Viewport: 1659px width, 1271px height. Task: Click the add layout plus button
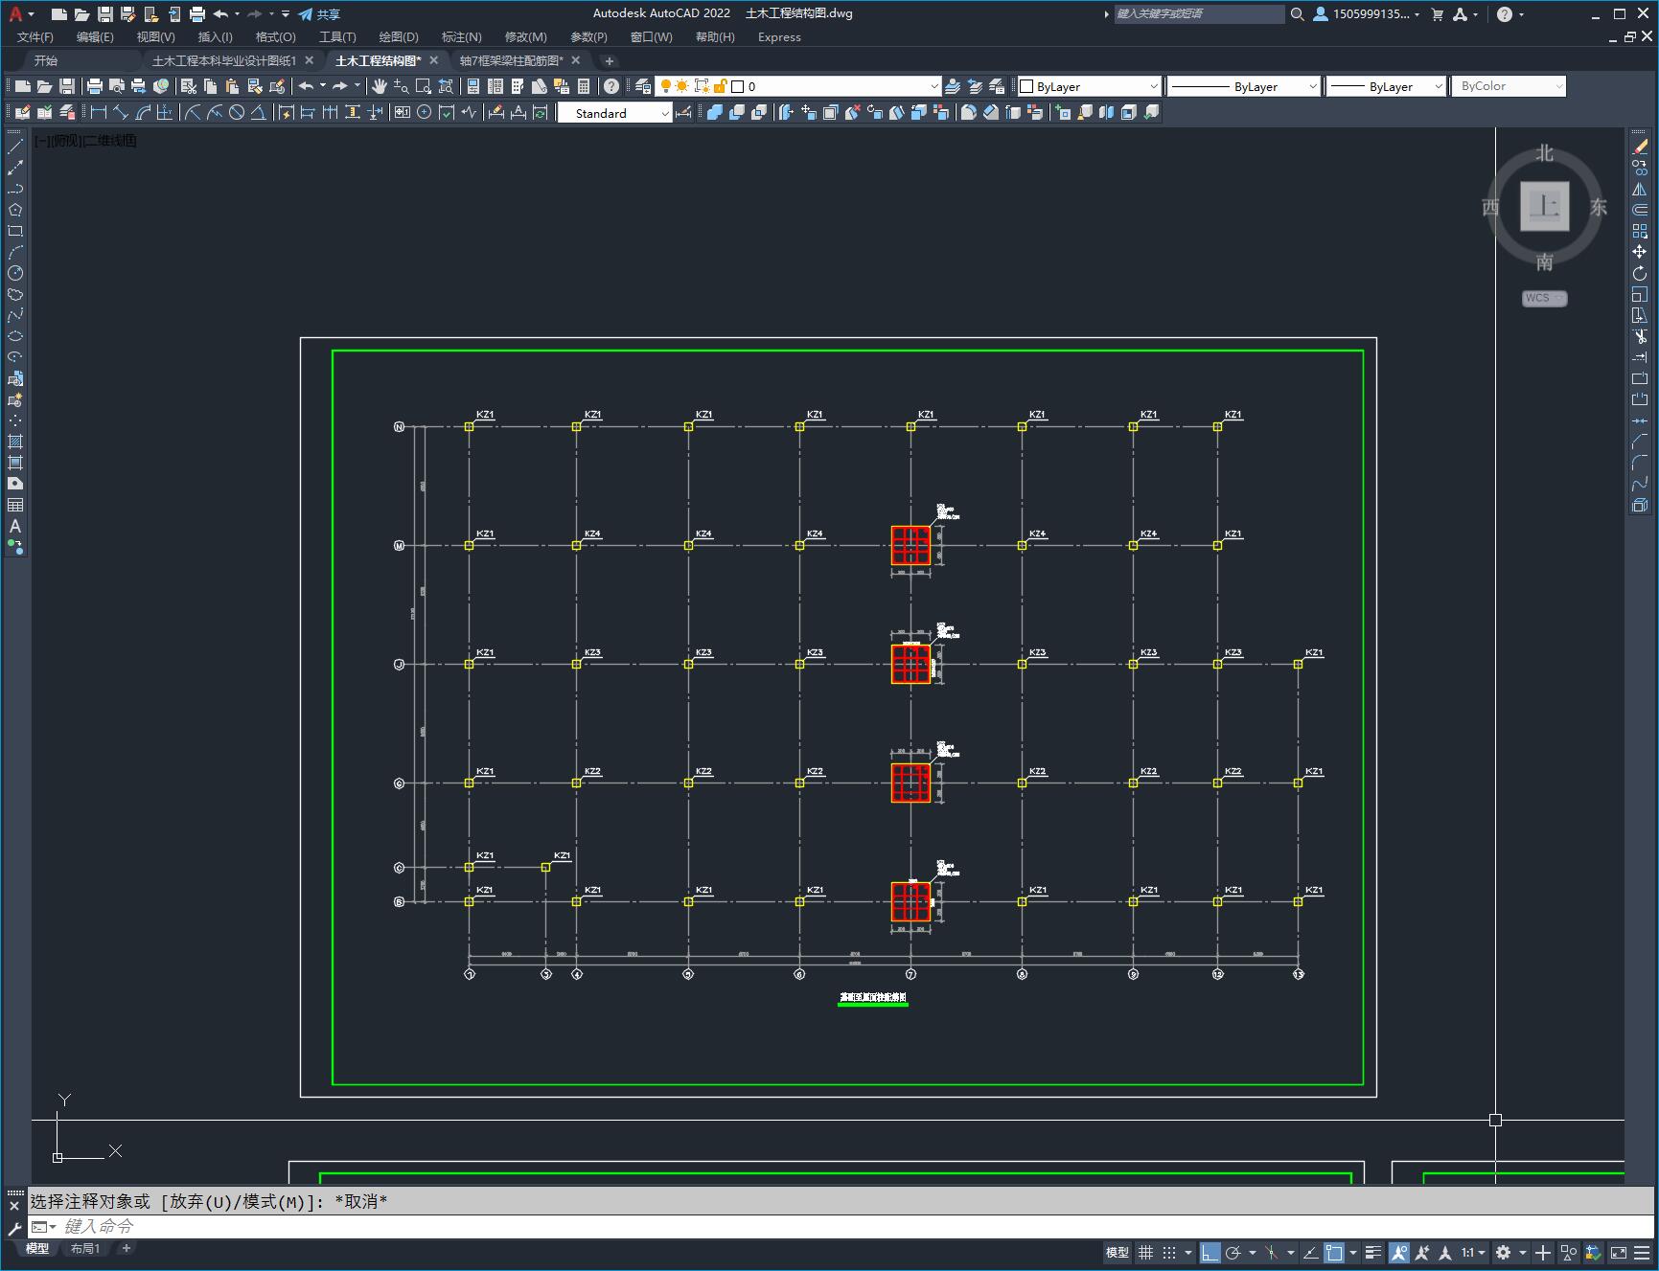point(126,1248)
